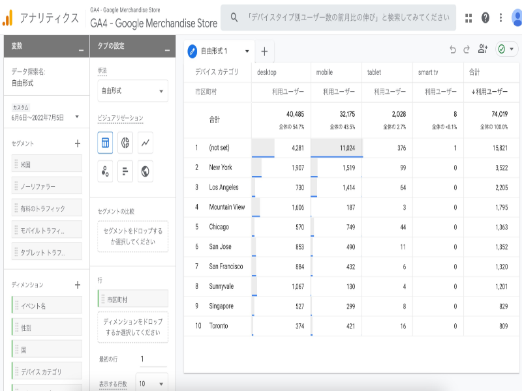Screen dimensions: 522x391
Task: Click drag handle of 市区町村 row chip
Action: (103, 299)
